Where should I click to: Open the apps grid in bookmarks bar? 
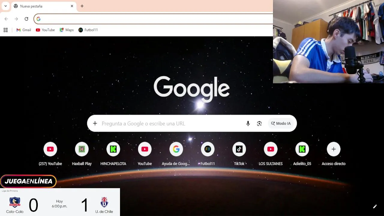[5, 30]
